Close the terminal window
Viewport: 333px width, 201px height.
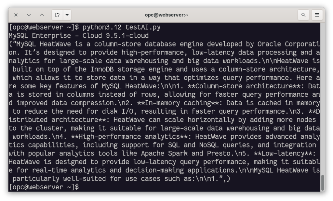point(16,15)
